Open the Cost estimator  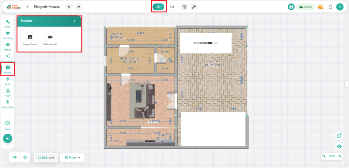point(7,92)
